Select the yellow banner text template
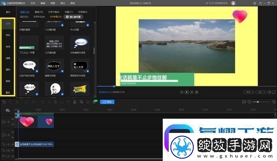 coord(80,89)
